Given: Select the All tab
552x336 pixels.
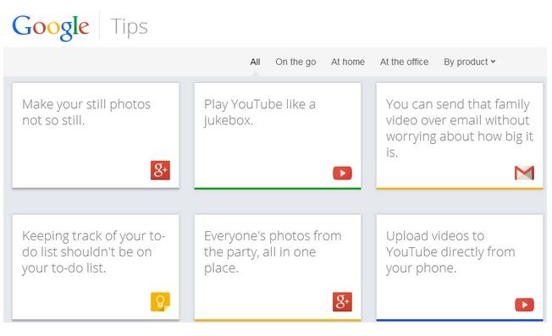Looking at the screenshot, I should (255, 62).
